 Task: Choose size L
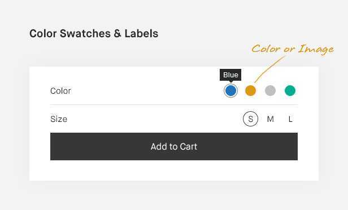tap(290, 119)
